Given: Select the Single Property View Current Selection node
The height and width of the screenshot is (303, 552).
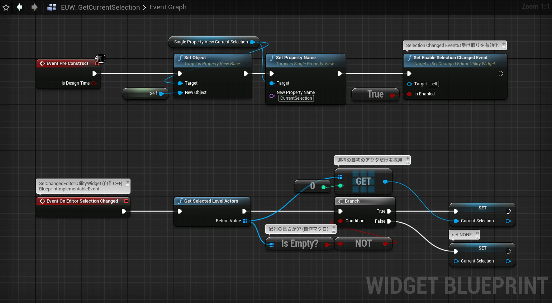Looking at the screenshot, I should [x=214, y=42].
